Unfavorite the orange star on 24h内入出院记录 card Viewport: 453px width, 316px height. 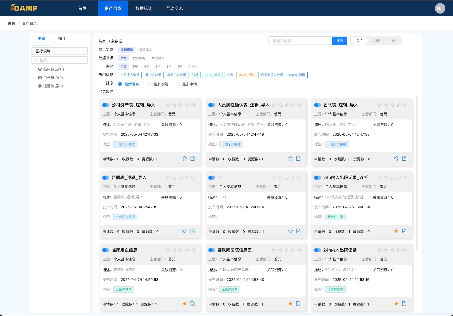click(x=396, y=304)
